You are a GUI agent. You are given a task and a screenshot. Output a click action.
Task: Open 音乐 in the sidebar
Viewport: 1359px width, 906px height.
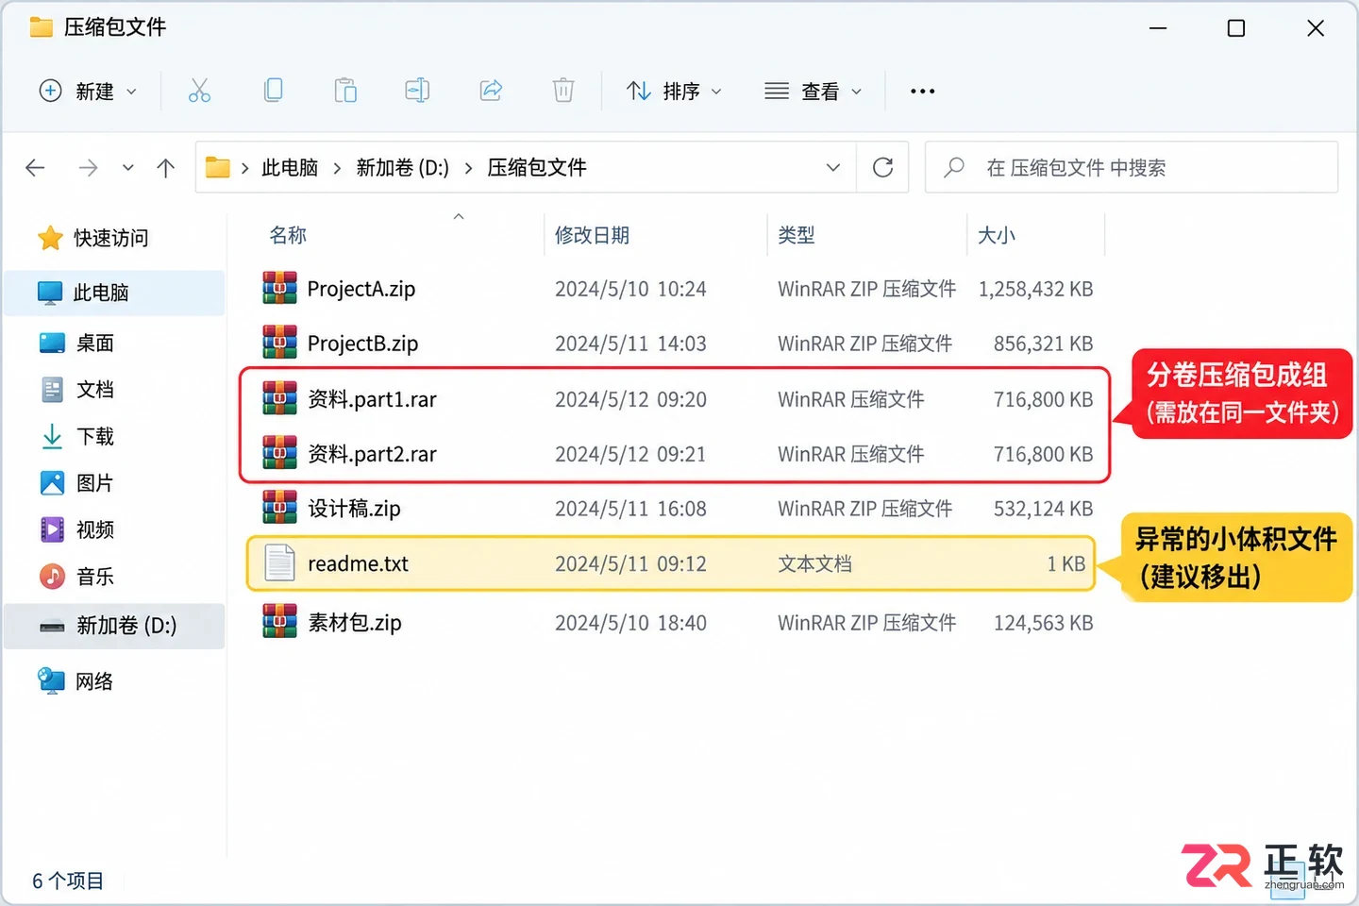[x=76, y=577]
